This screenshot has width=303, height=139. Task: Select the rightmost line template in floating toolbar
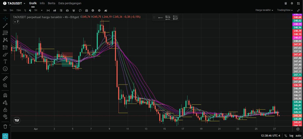click(x=175, y=18)
